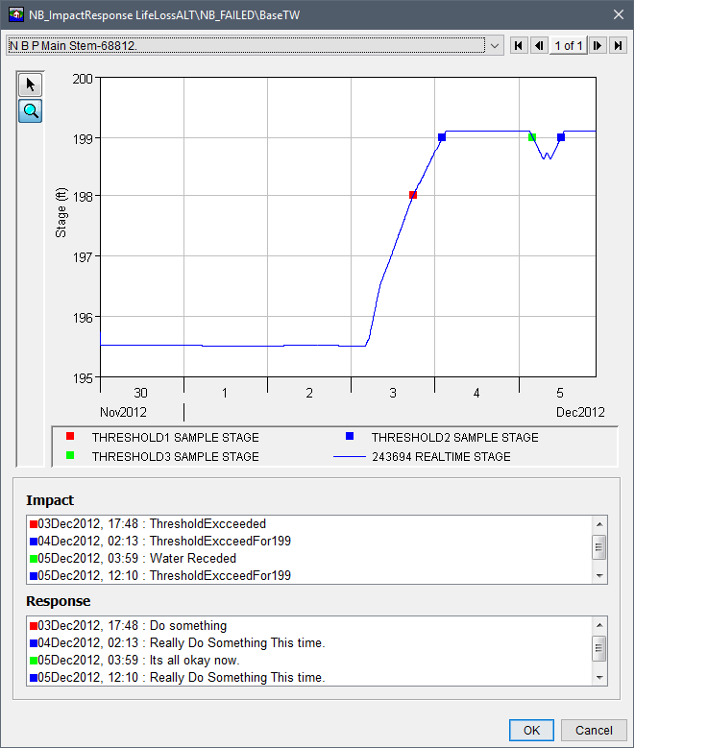Select impact row 03Dec2012 17:48 ThresholdExcceeded
Screen dimensions: 708x748
point(310,523)
